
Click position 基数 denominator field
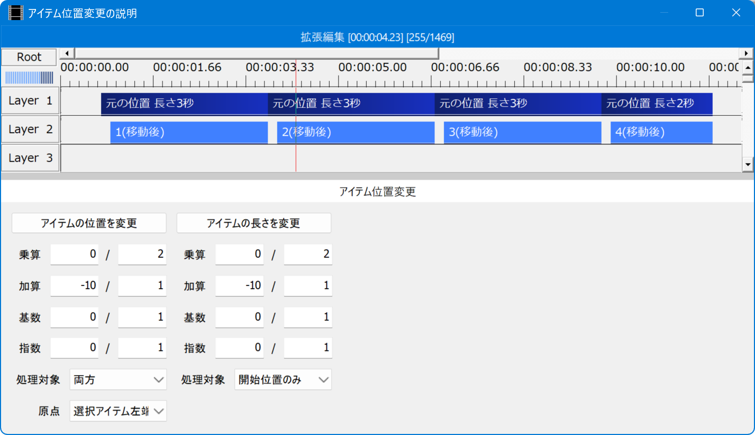142,317
